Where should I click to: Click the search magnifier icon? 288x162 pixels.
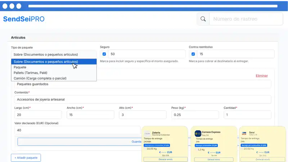coord(203,19)
